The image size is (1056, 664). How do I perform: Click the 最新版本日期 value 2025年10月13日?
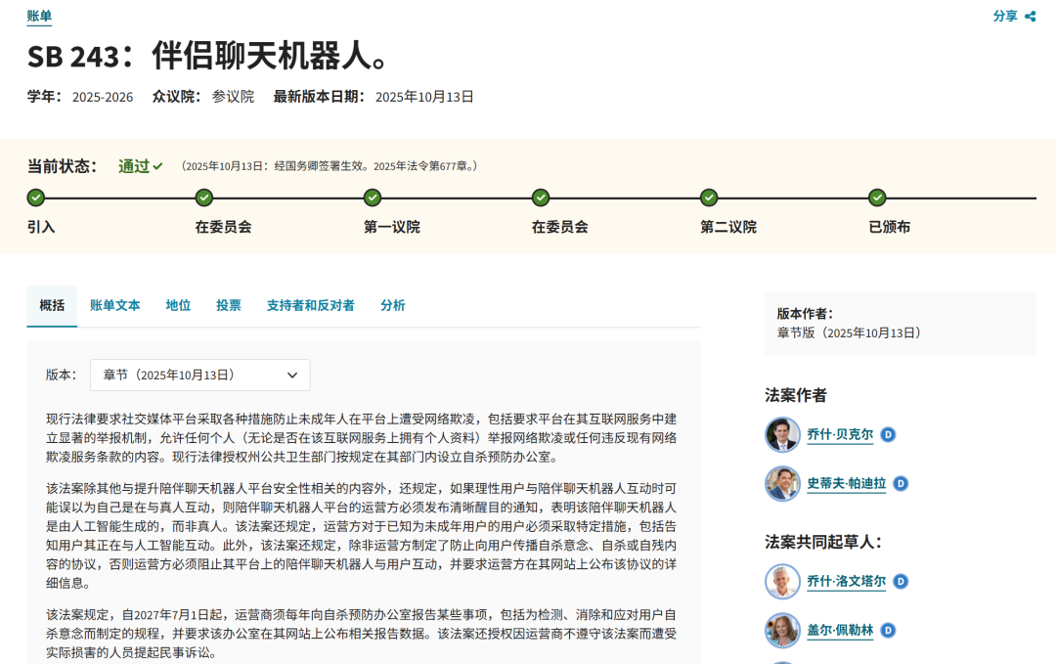point(424,97)
